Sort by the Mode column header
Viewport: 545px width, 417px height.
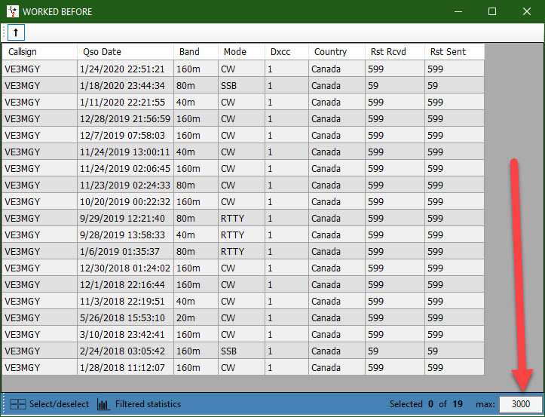[x=241, y=52]
